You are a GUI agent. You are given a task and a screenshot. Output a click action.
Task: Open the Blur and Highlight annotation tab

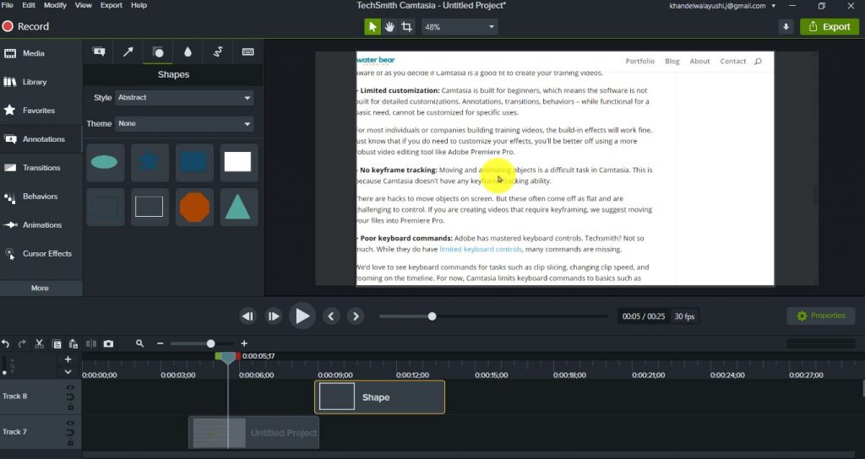(188, 51)
